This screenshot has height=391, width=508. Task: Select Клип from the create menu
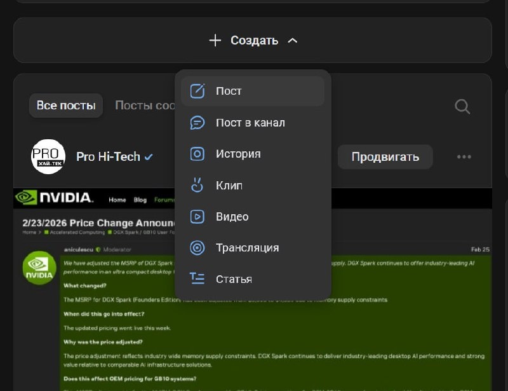tap(253, 185)
